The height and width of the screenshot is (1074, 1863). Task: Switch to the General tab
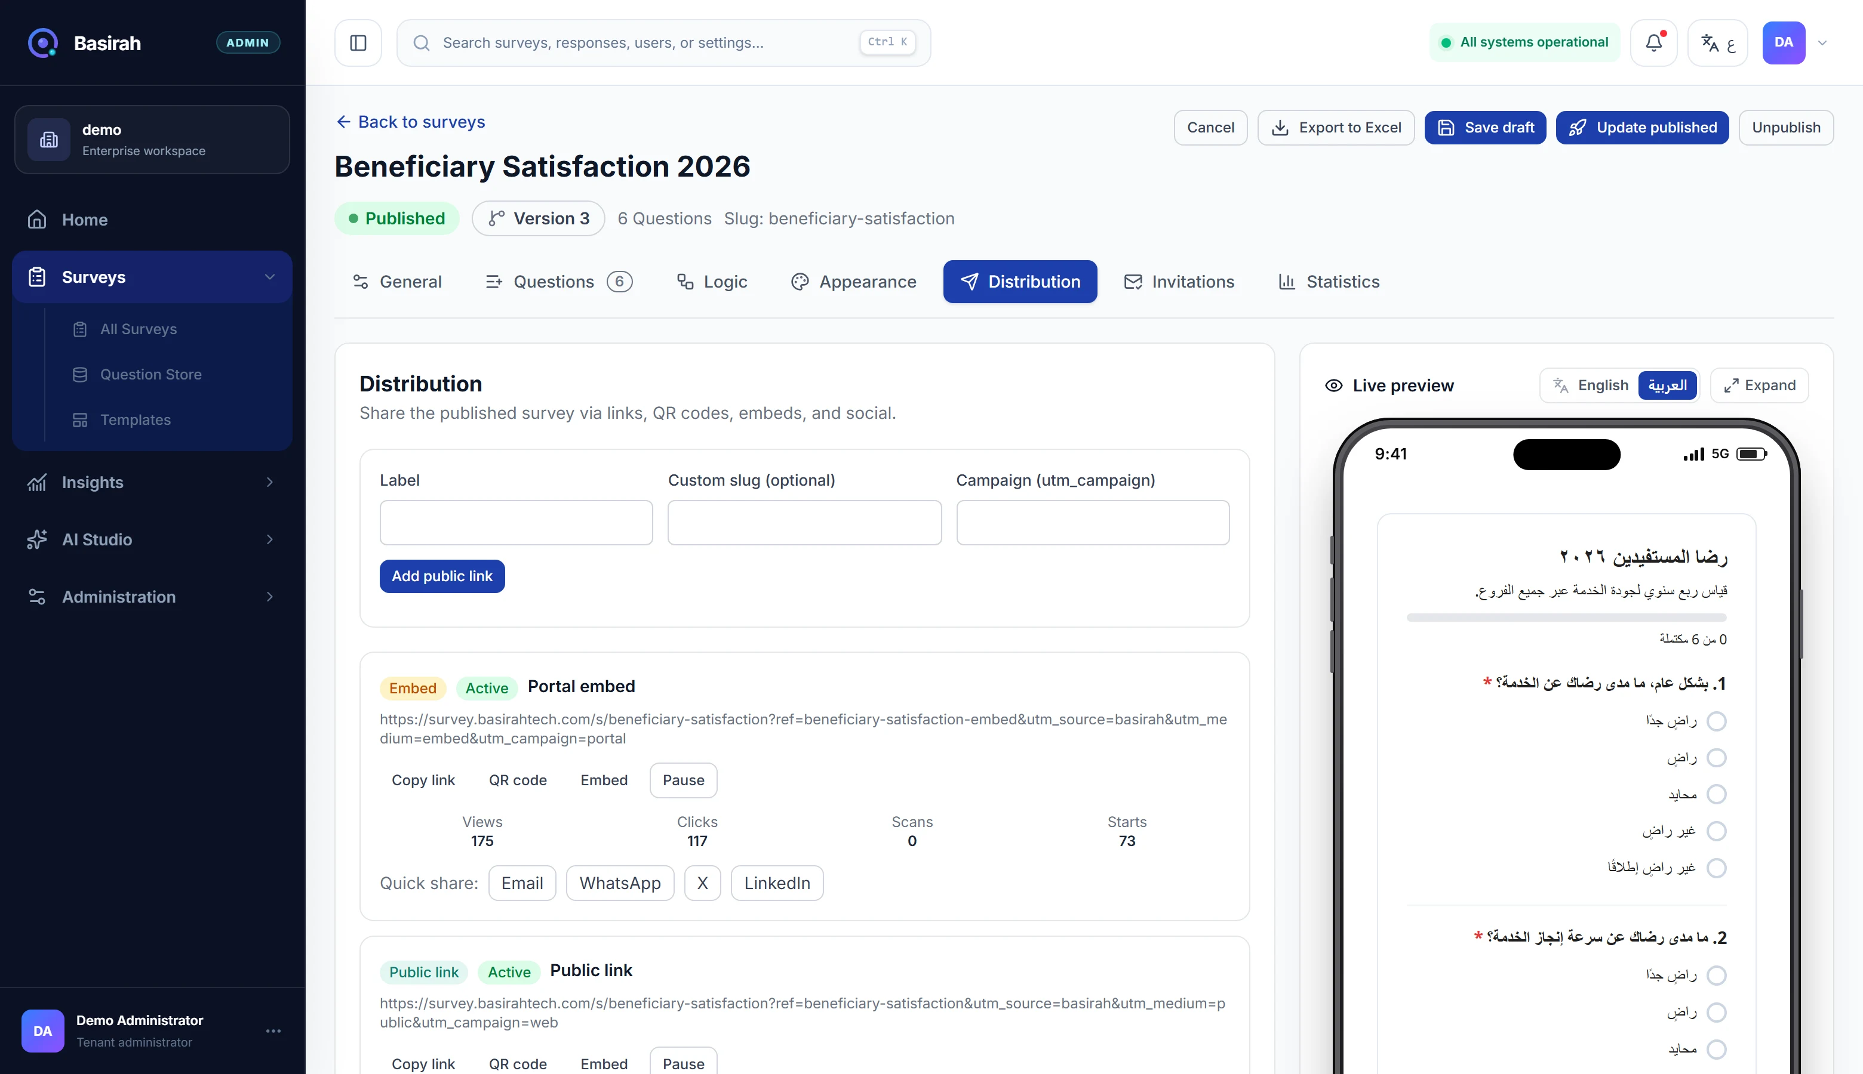(x=397, y=282)
